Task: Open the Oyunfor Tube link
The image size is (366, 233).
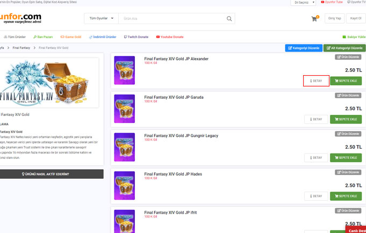Action: point(332,3)
